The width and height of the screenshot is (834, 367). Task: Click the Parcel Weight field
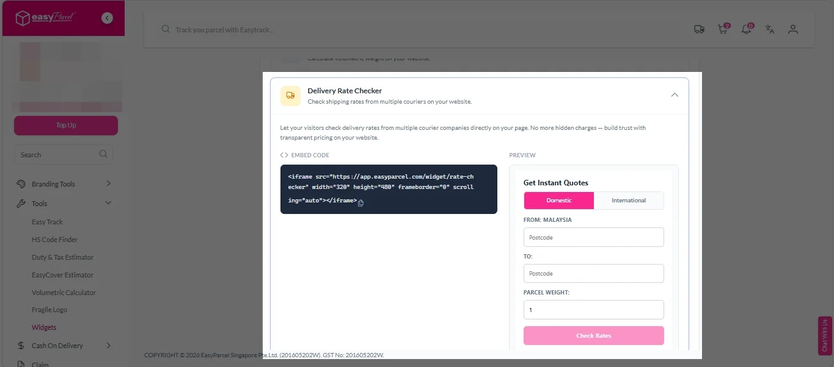[594, 310]
